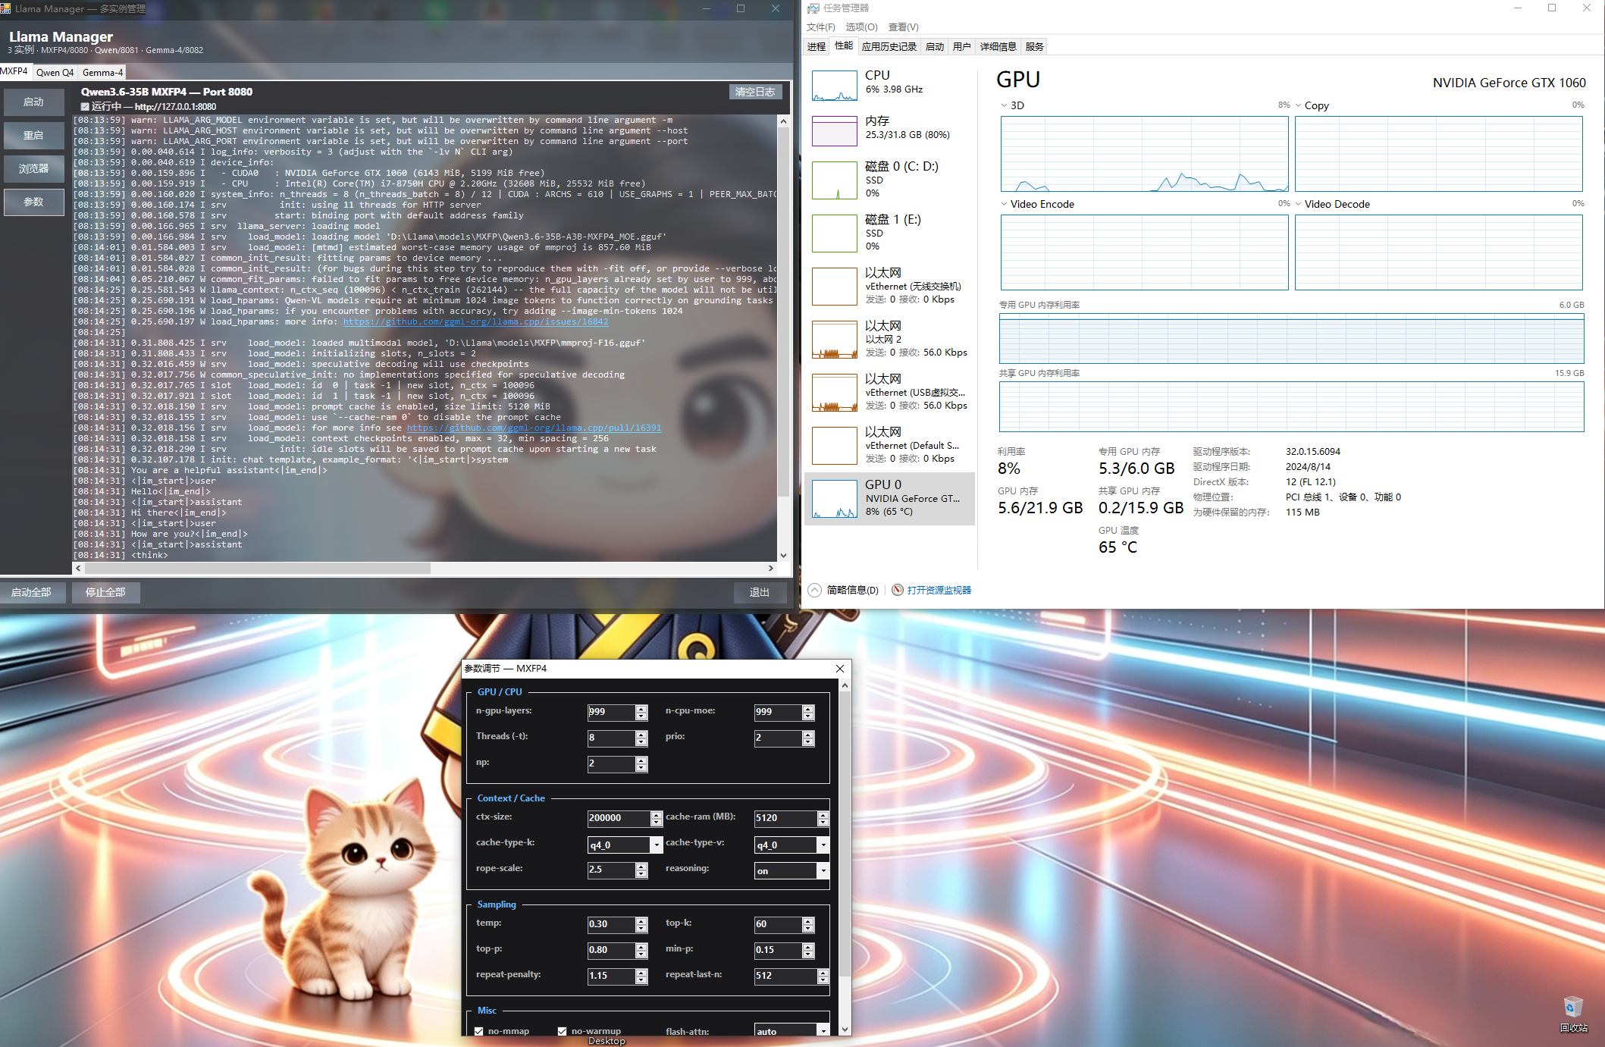Open cache-type-k dropdown

coord(657,845)
